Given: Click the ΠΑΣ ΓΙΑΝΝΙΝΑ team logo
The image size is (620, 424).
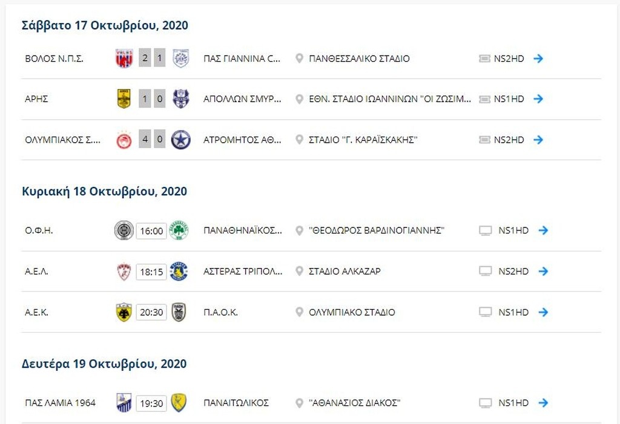Looking at the screenshot, I should [x=179, y=59].
